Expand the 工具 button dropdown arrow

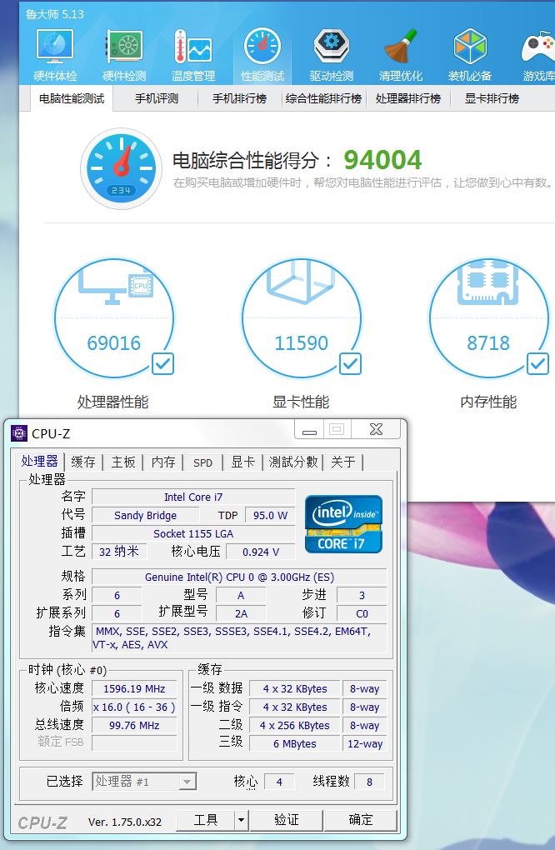click(x=242, y=820)
